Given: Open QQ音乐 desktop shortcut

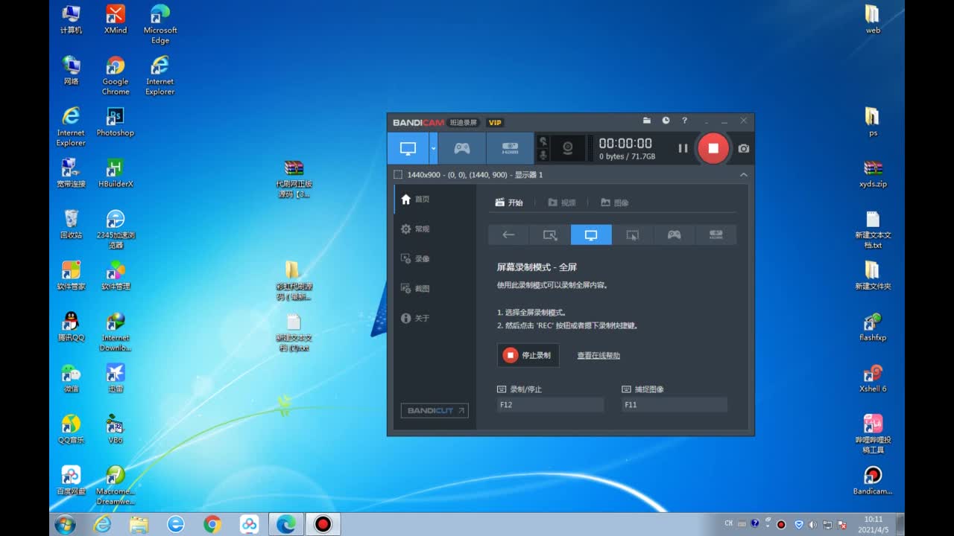Looking at the screenshot, I should click(71, 430).
